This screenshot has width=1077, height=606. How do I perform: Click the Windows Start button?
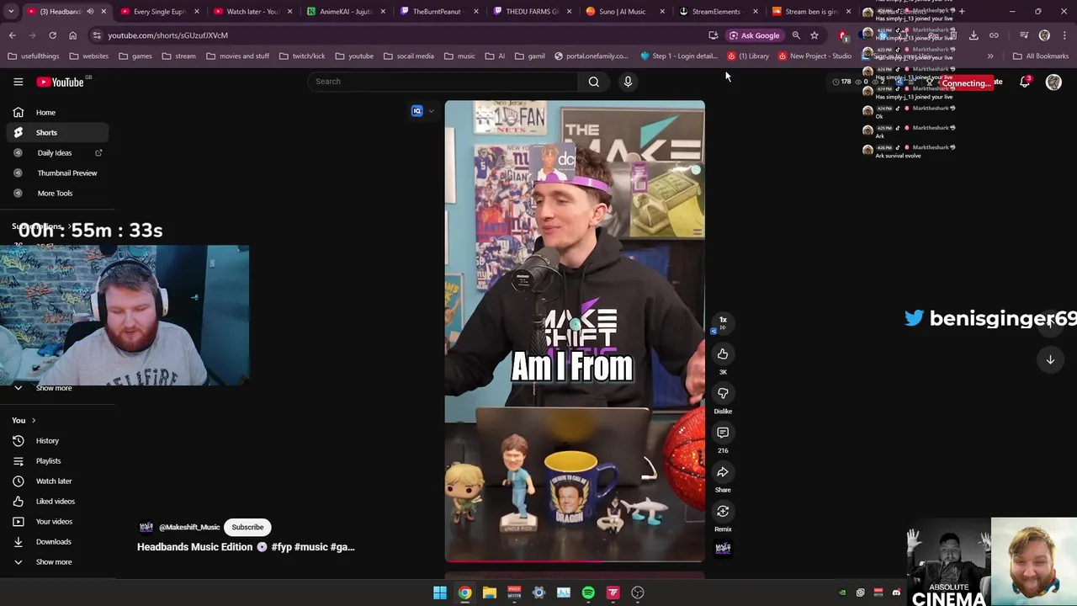click(x=440, y=593)
